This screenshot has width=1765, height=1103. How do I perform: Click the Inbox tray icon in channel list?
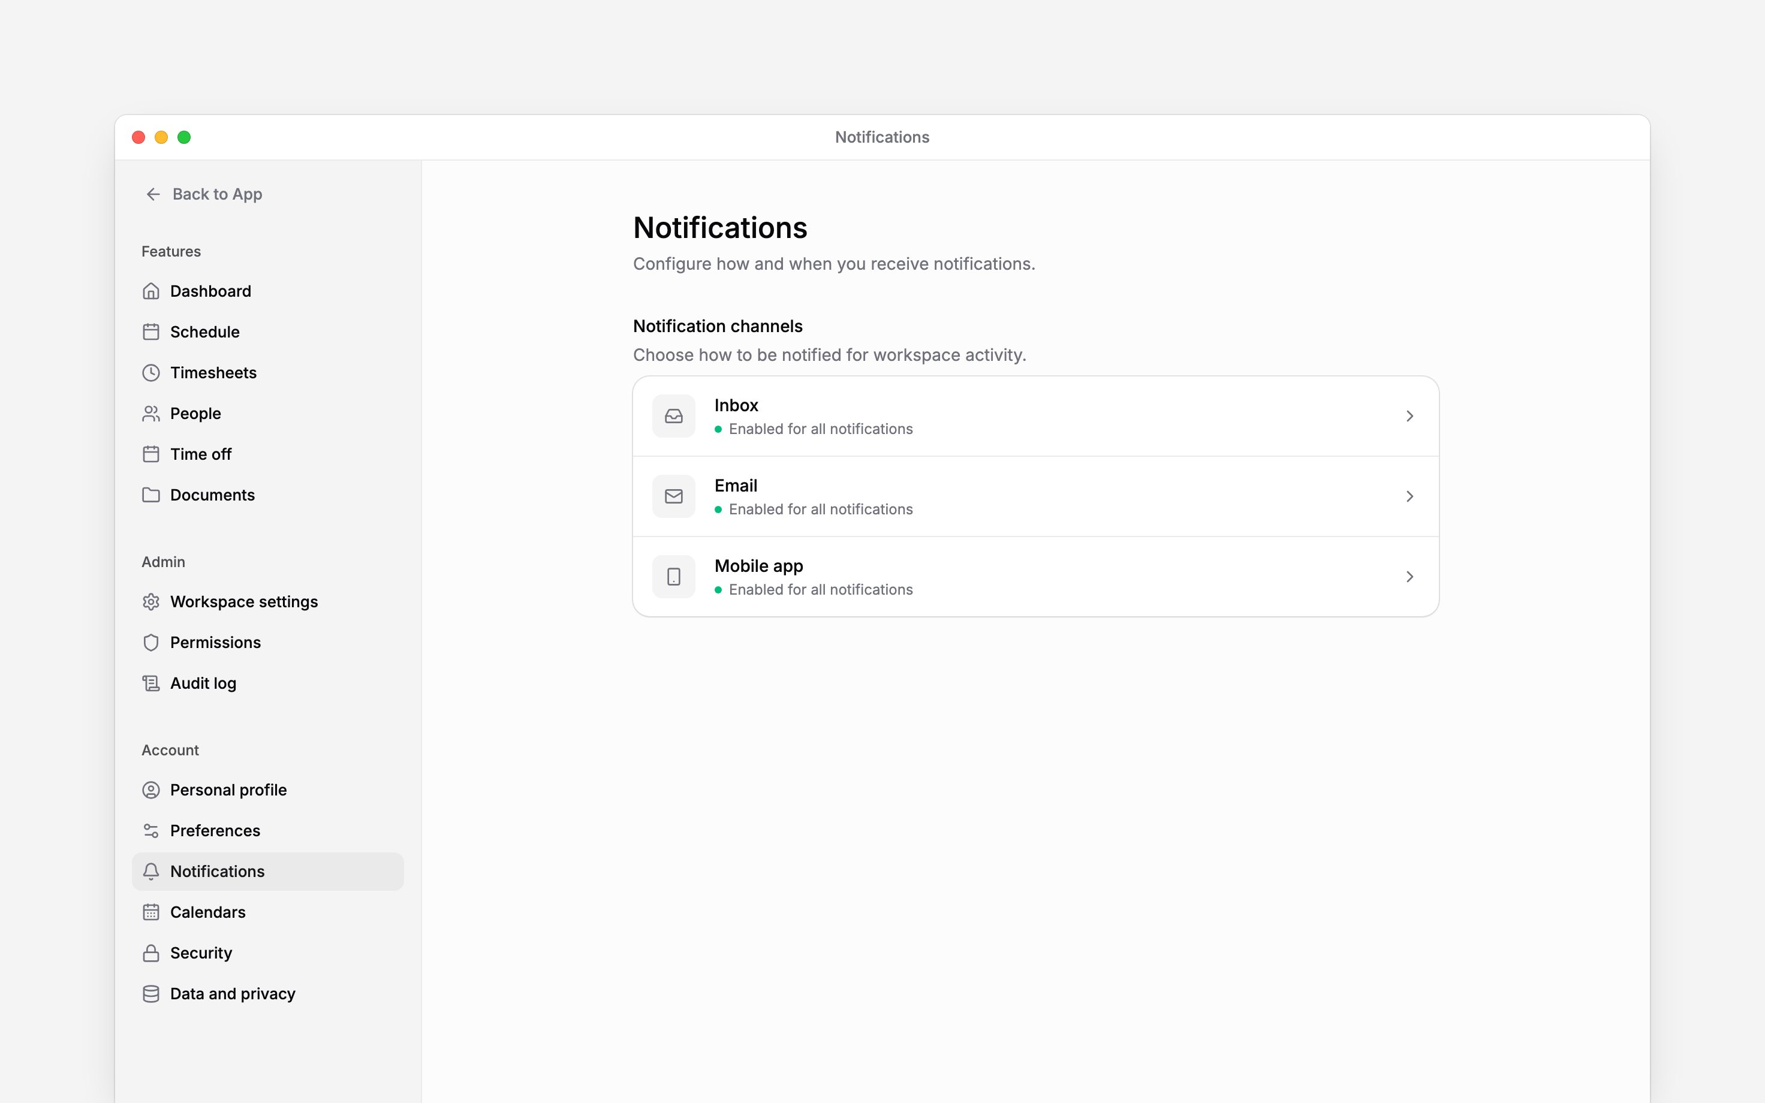[674, 416]
